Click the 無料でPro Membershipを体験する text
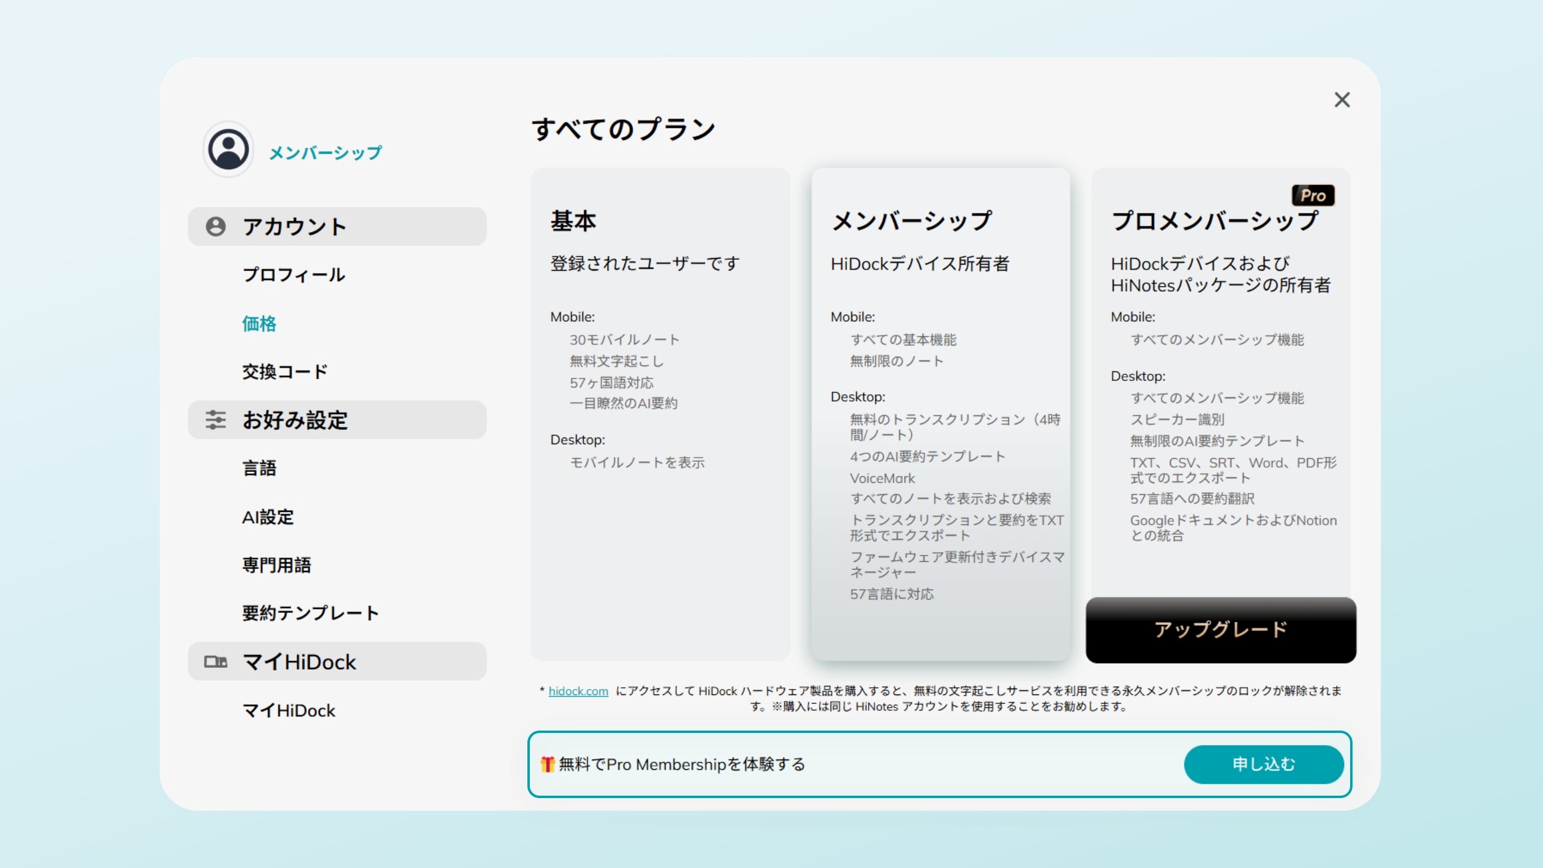 682,764
